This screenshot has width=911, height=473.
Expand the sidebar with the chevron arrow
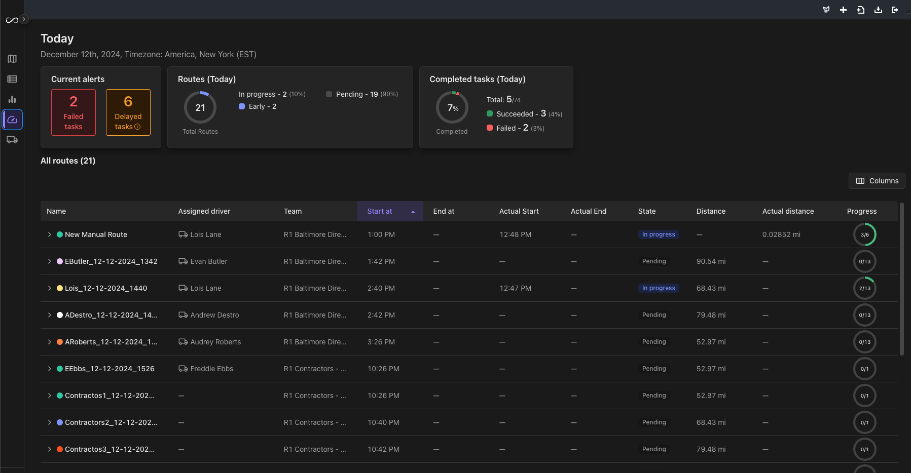point(23,19)
